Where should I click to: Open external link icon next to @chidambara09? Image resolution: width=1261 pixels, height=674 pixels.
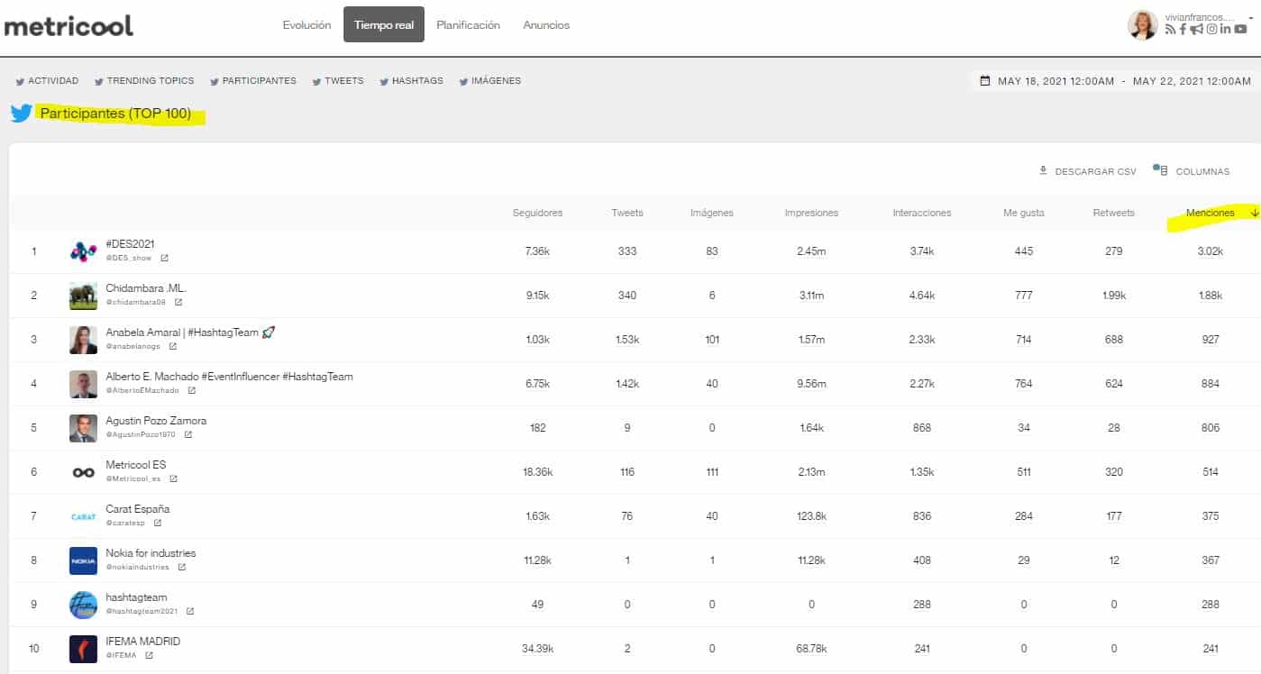[178, 302]
